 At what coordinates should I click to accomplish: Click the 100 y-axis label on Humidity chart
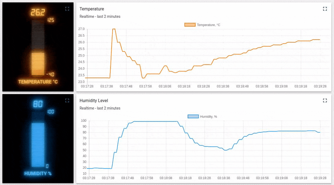click(x=84, y=121)
